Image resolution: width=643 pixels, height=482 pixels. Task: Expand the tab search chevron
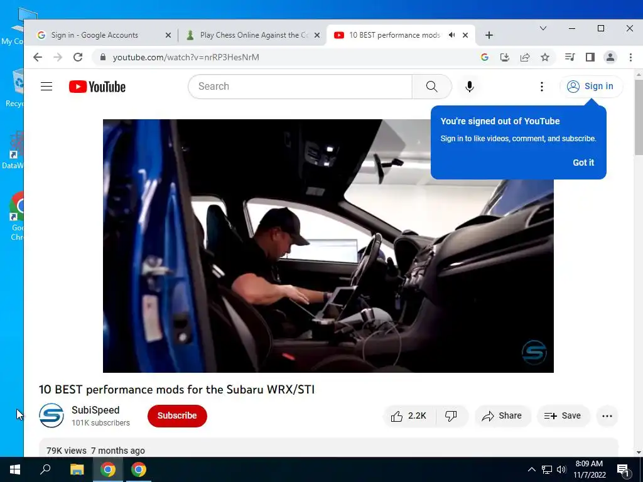click(x=543, y=28)
